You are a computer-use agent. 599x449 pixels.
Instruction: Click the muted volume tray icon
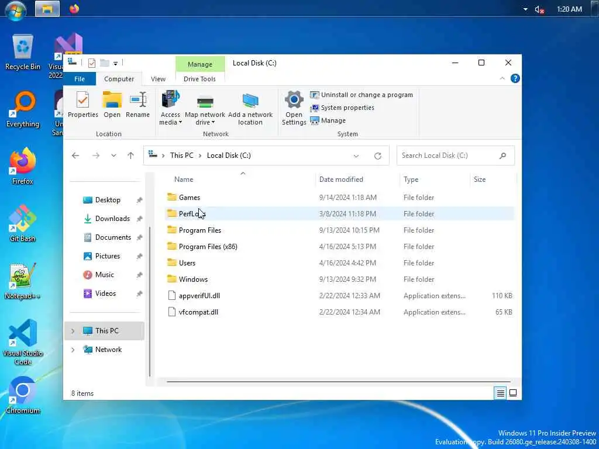tap(539, 9)
